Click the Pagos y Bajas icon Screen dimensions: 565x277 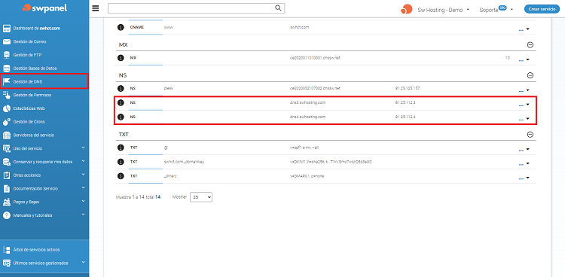click(x=7, y=202)
